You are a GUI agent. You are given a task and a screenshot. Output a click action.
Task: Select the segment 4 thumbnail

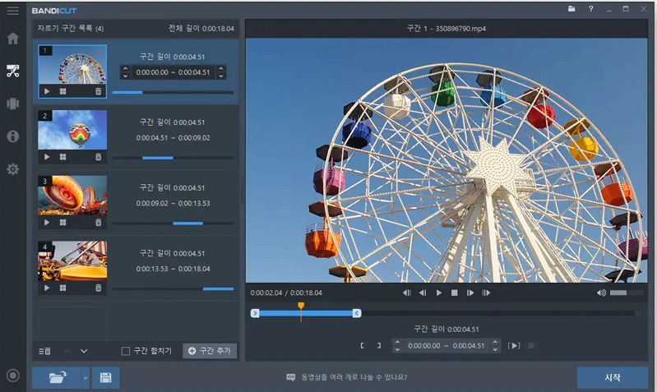pos(72,261)
